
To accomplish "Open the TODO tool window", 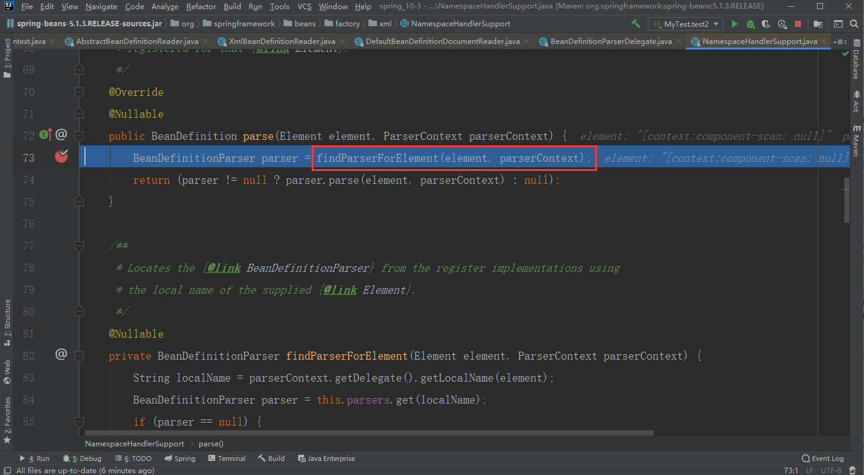I will (x=133, y=458).
